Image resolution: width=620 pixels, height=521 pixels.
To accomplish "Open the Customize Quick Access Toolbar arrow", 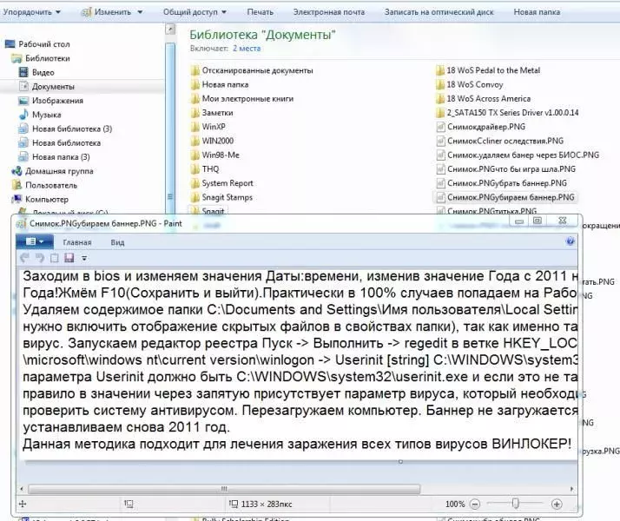I will coord(84,259).
